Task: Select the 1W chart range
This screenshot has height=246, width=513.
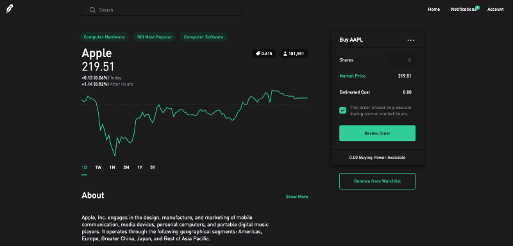Action: [x=98, y=168]
